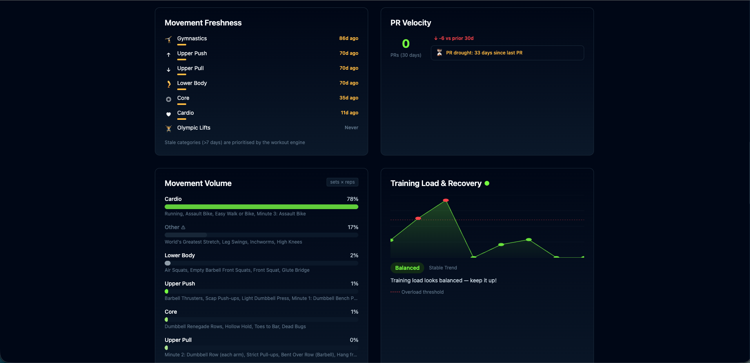Click the 11d ago value

pyautogui.click(x=349, y=113)
